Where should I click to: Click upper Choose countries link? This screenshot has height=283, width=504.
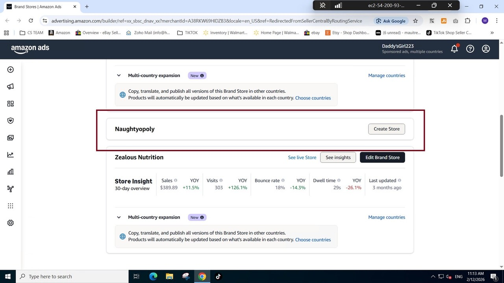pos(313,98)
